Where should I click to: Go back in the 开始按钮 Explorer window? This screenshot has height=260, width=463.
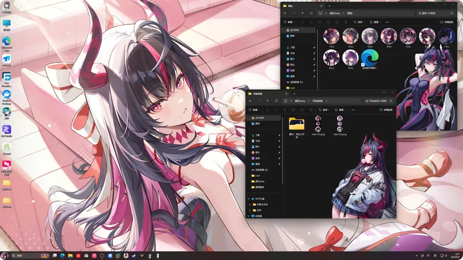coord(251,101)
